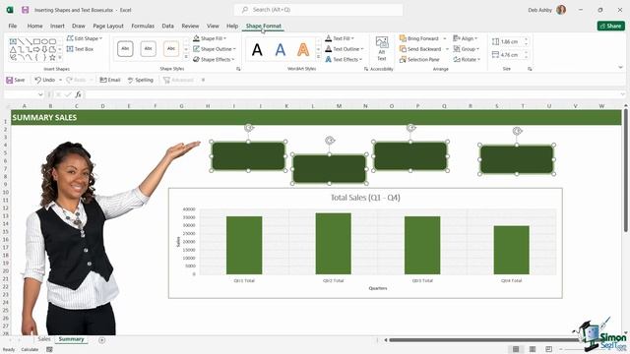Open the Name Box dropdown

40,94
